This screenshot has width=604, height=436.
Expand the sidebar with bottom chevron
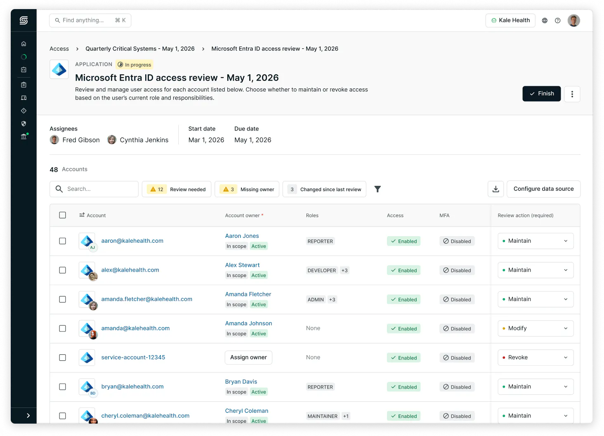(x=28, y=415)
